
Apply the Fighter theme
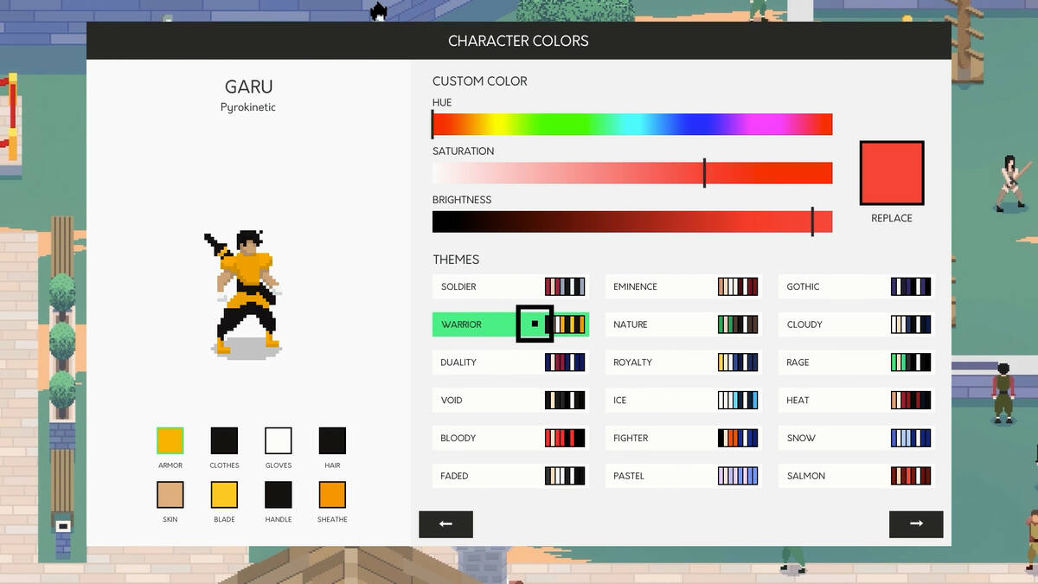click(x=683, y=438)
